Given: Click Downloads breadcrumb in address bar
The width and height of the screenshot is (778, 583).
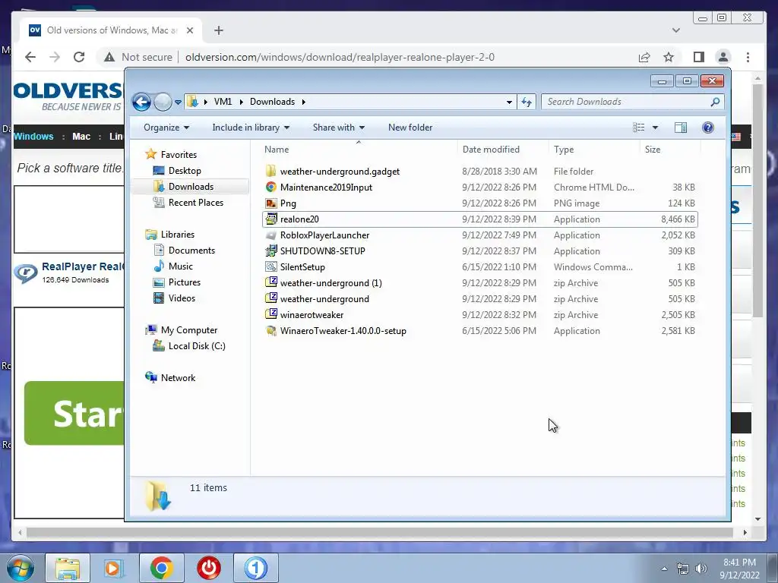Looking at the screenshot, I should coord(272,102).
